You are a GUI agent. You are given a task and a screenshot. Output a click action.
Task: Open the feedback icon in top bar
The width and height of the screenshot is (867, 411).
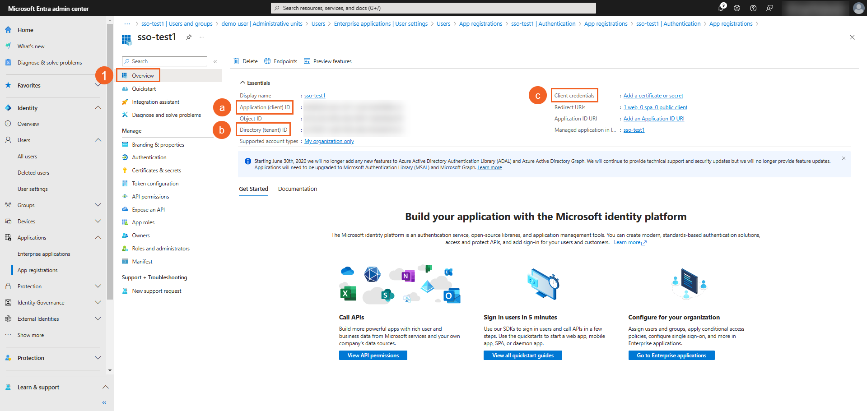point(769,8)
